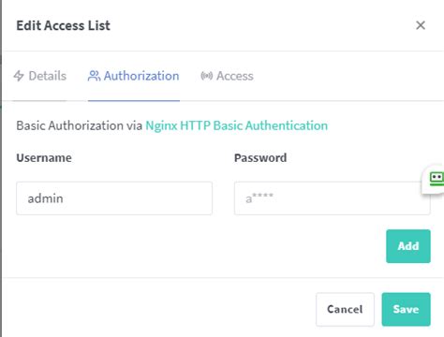Focus the Username input field
Image resolution: width=444 pixels, height=337 pixels.
tap(114, 198)
